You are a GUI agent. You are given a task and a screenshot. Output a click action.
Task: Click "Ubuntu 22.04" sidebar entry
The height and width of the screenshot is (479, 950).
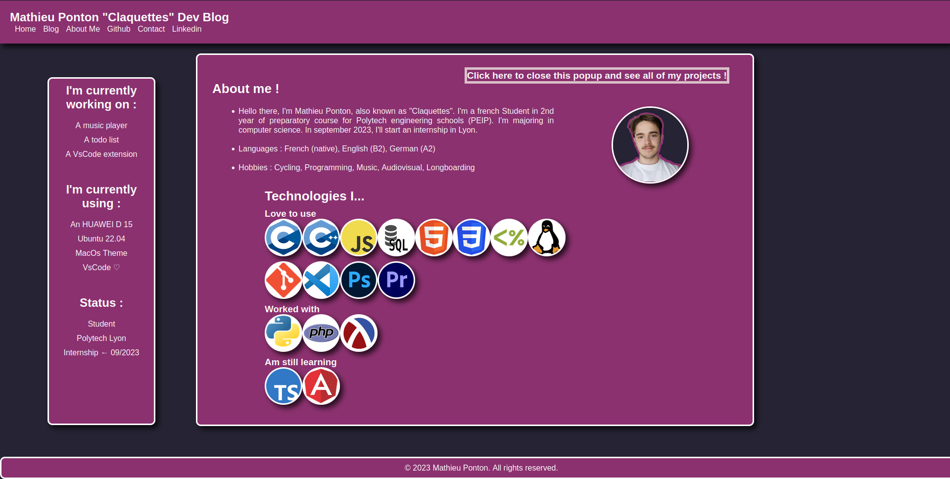(x=101, y=239)
